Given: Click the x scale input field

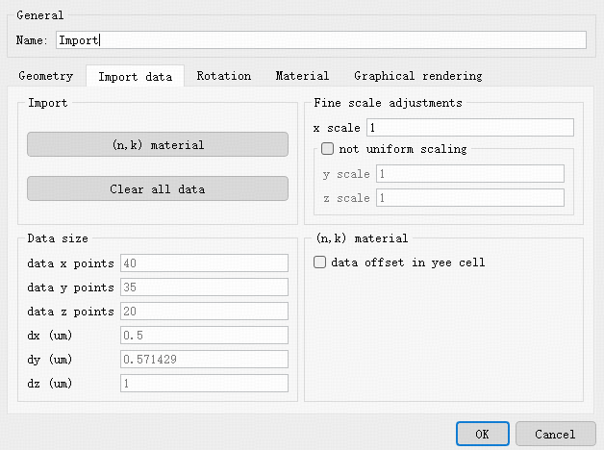Looking at the screenshot, I should [469, 128].
